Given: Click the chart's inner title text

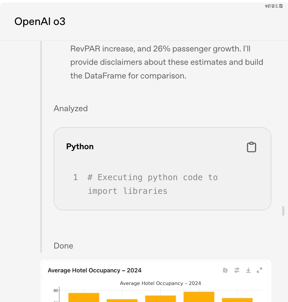Looking at the screenshot, I should pos(160,283).
